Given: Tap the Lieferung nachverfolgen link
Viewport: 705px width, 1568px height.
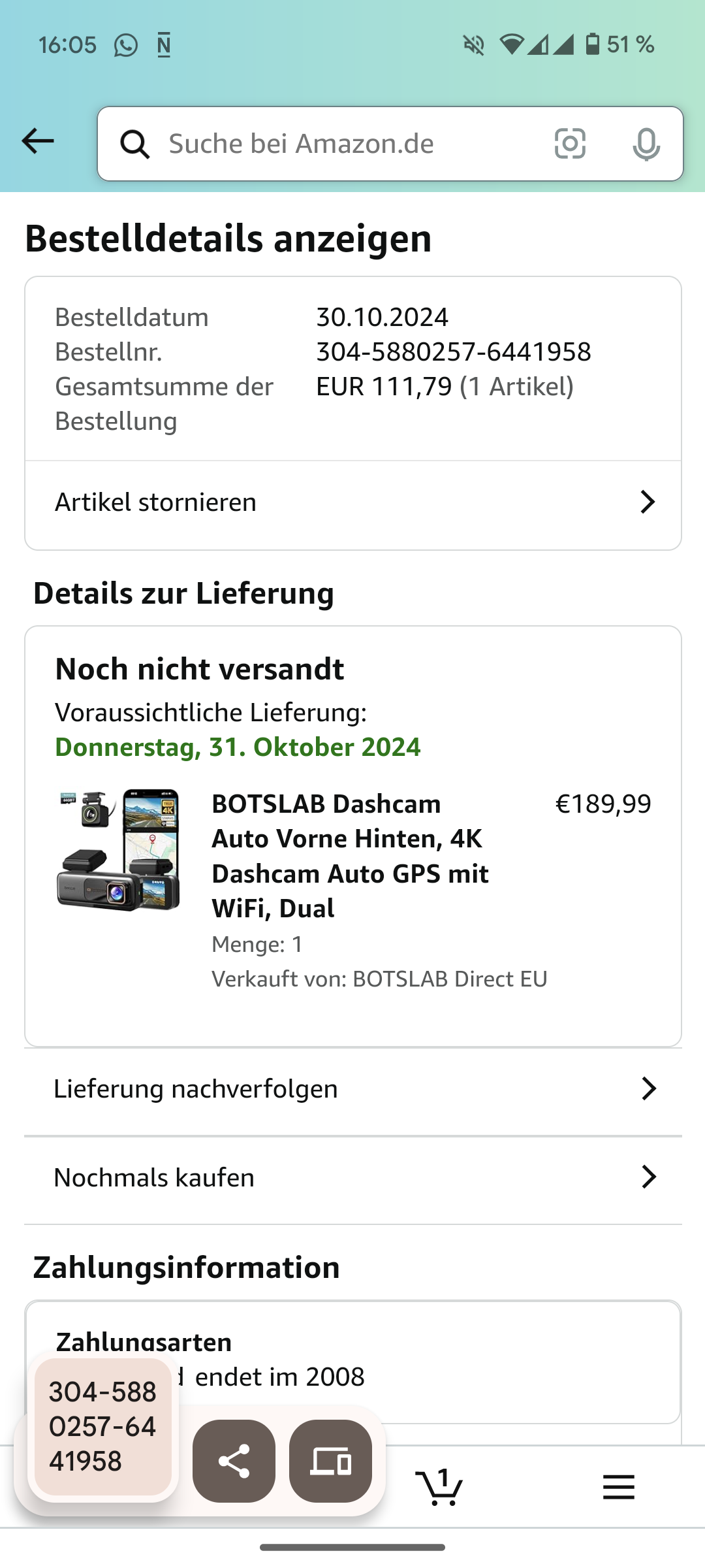Looking at the screenshot, I should [x=196, y=1089].
